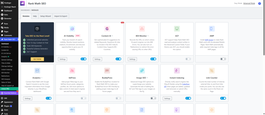The height and width of the screenshot is (115, 265).
Task: Click the Posts pin icon in the sidebar
Action: (x=2, y=24)
